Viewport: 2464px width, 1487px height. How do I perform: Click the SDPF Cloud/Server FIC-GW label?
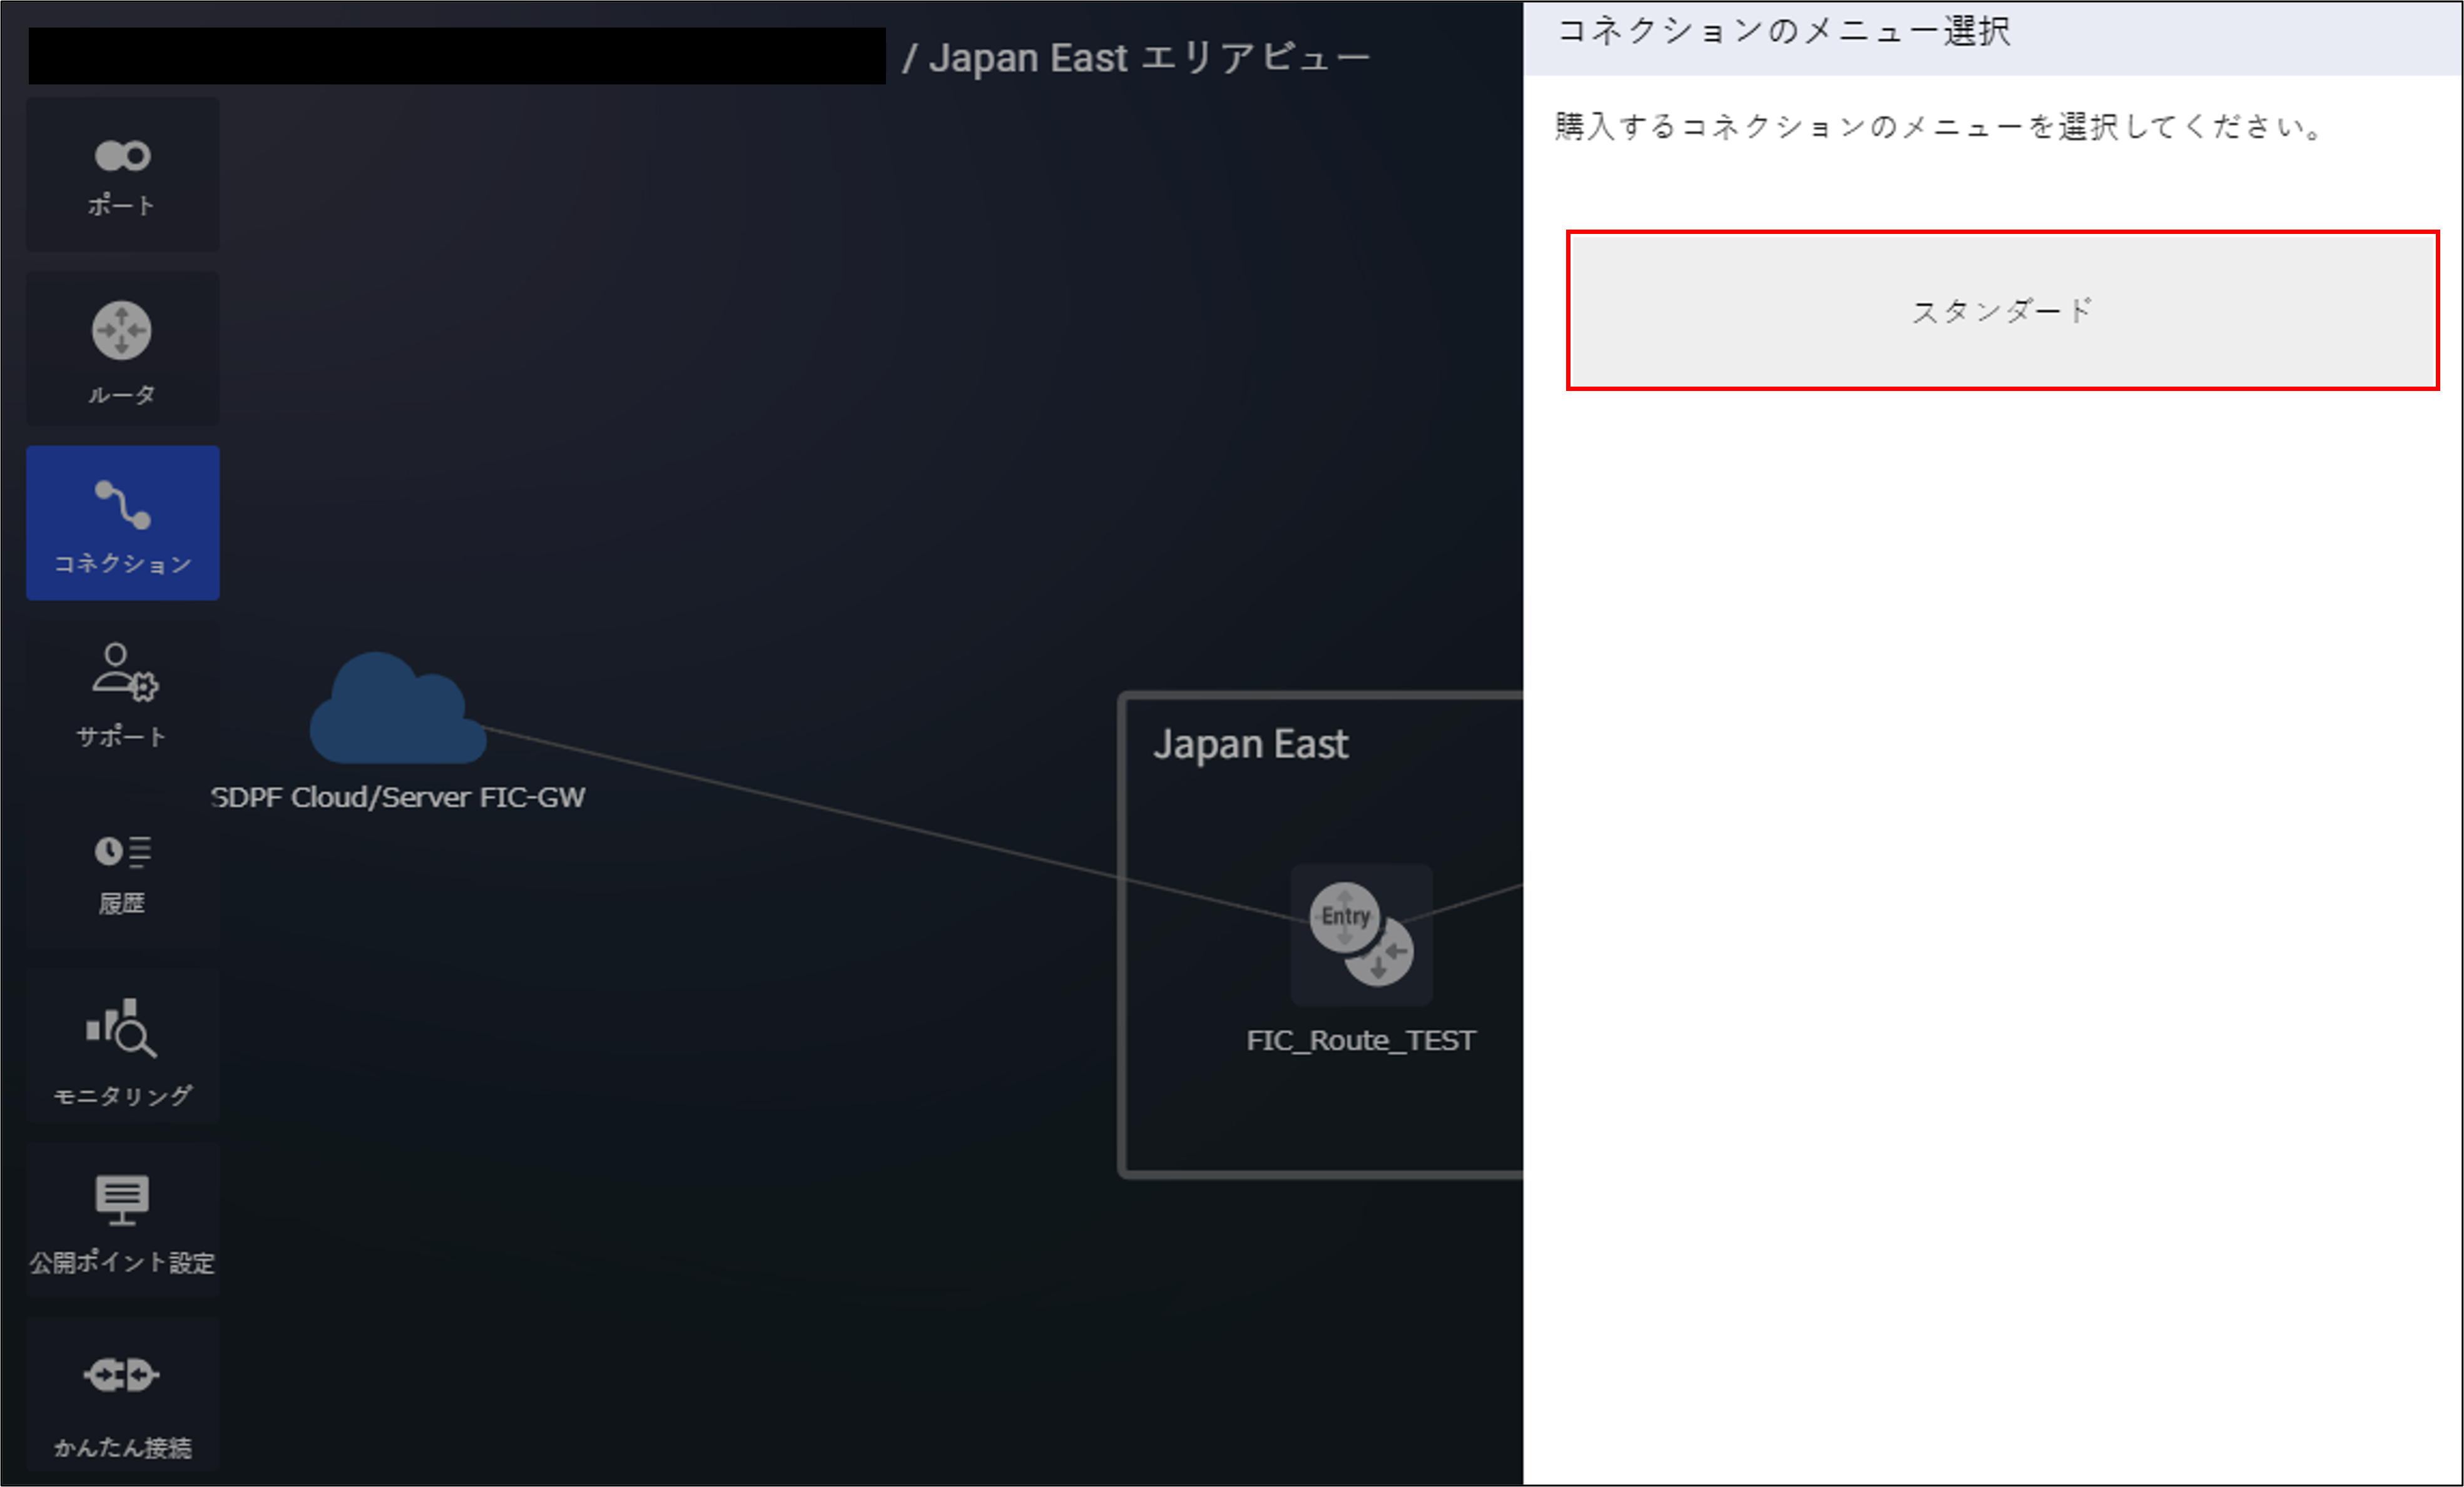(x=398, y=798)
